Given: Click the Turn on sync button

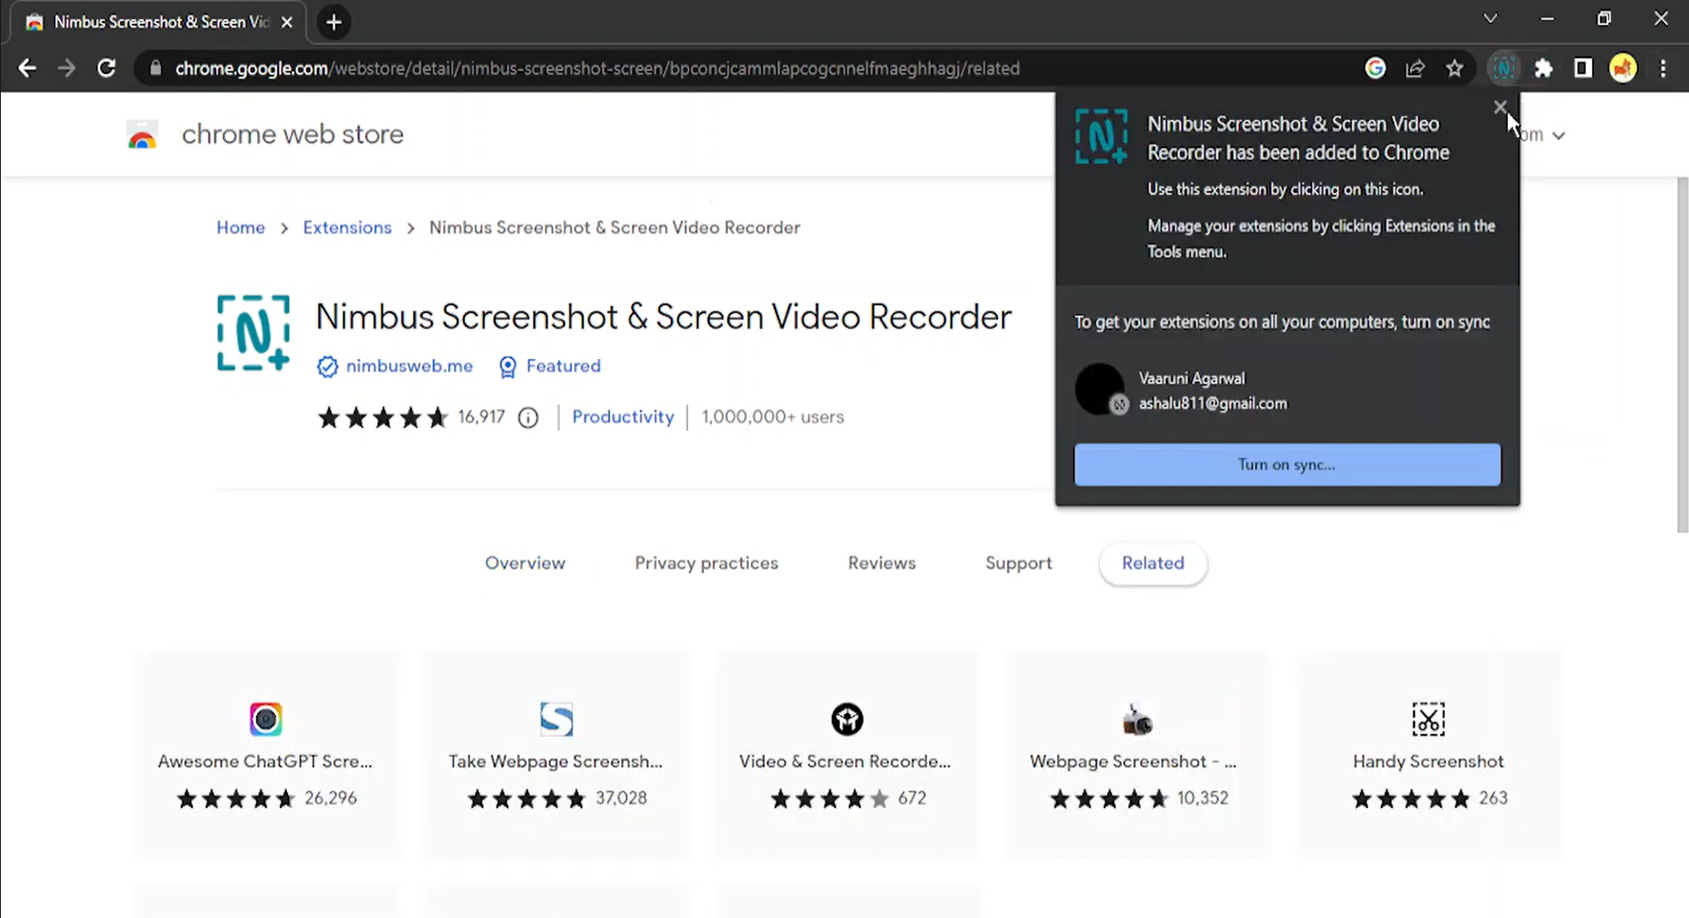Looking at the screenshot, I should [1286, 464].
